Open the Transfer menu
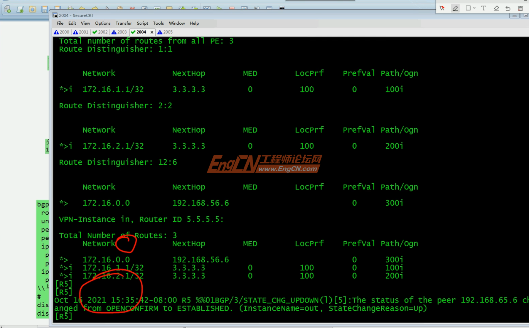Screen dimensions: 529x328 click(x=124, y=23)
